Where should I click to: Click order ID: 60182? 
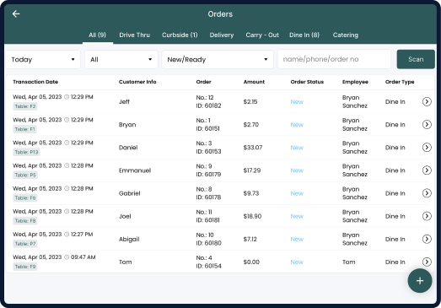(x=208, y=105)
